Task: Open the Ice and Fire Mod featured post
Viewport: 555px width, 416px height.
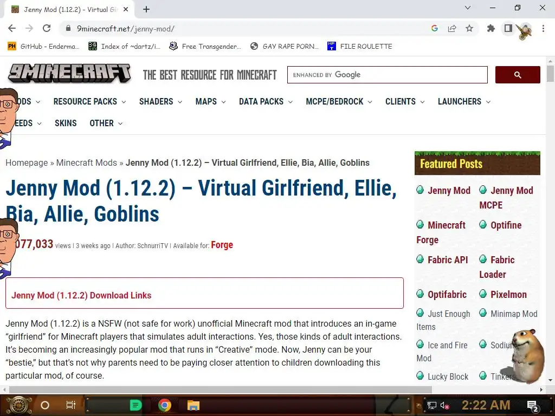Action: coord(442,351)
